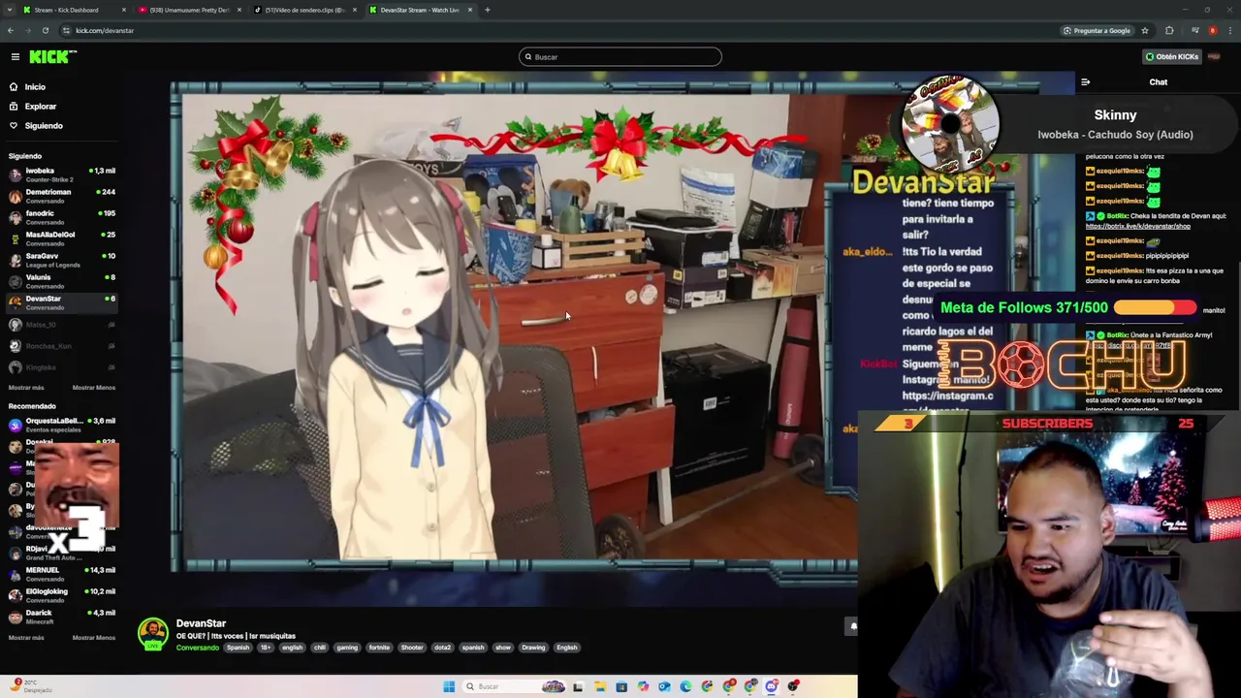Screen dimensions: 1241x698
Task: Open offline Kingteka channel
Action: 61,367
